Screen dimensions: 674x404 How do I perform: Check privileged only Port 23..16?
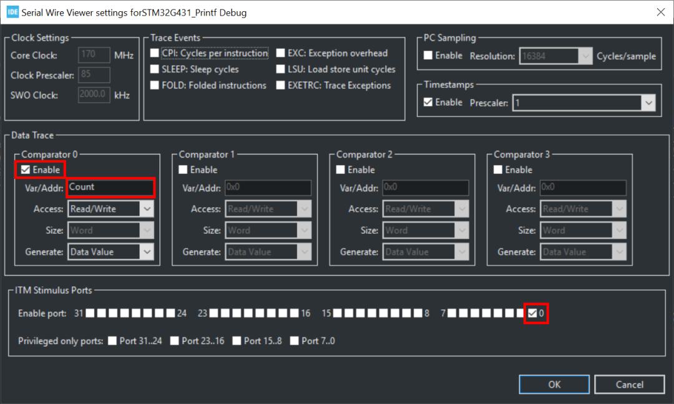pyautogui.click(x=175, y=341)
